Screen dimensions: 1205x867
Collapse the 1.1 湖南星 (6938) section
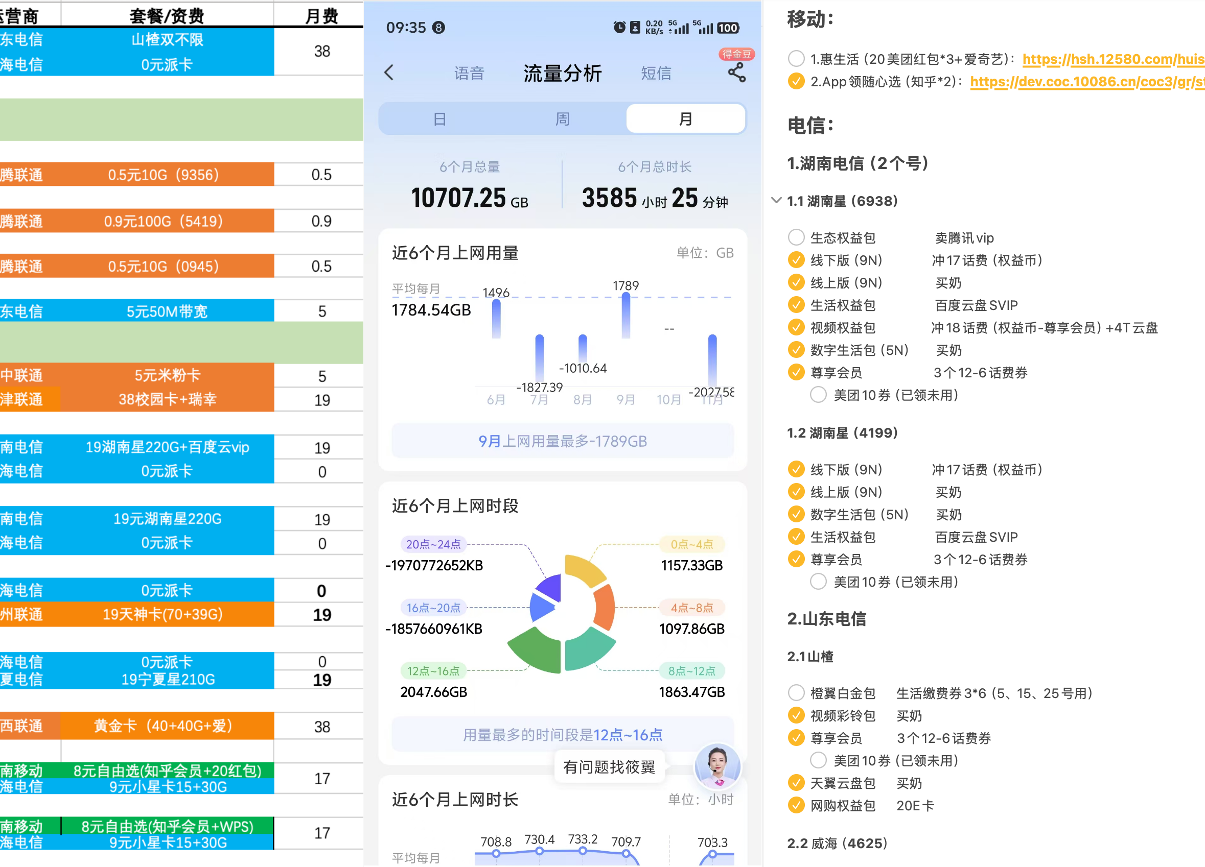click(x=776, y=201)
